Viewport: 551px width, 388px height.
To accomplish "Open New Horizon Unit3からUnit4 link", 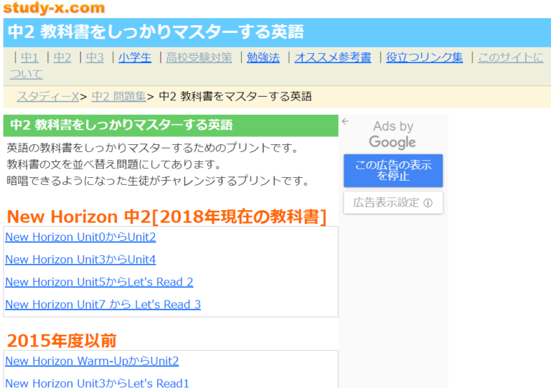I will pyautogui.click(x=80, y=260).
